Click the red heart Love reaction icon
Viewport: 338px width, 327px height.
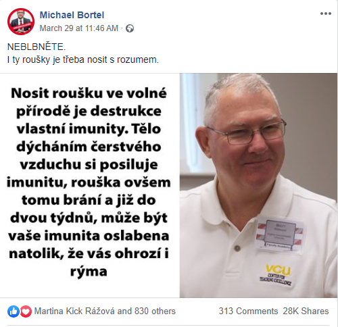[x=26, y=311]
